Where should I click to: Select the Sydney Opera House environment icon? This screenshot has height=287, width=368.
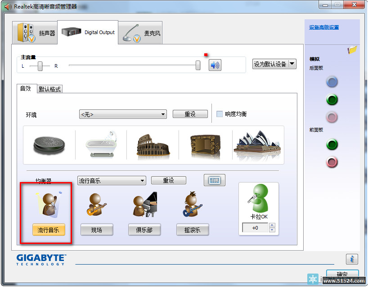(x=257, y=143)
